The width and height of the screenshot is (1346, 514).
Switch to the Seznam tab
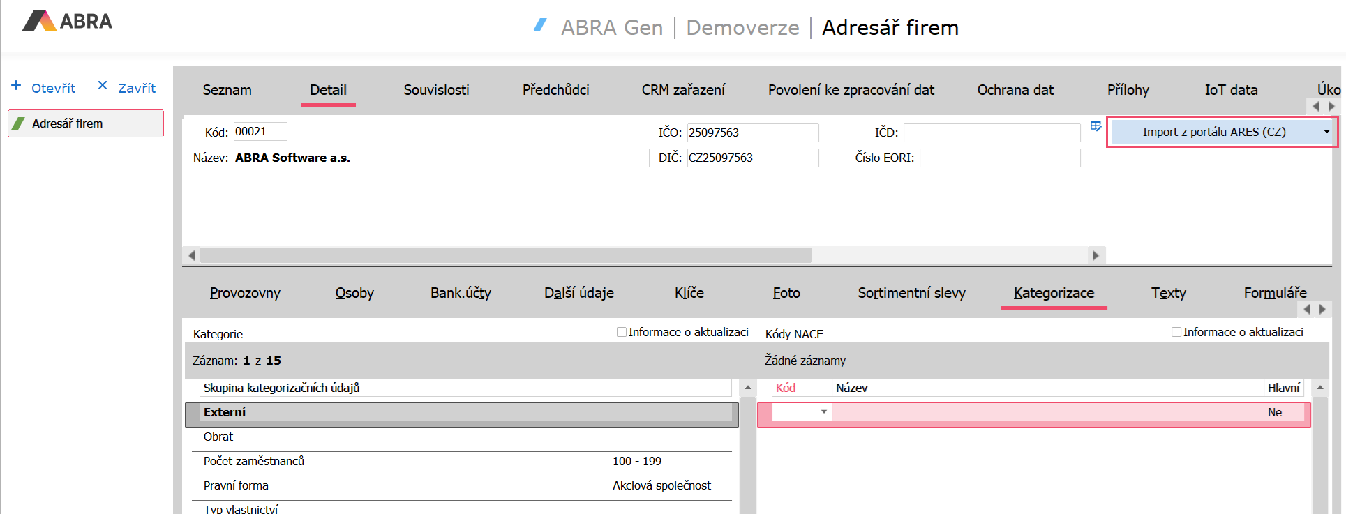pos(227,90)
